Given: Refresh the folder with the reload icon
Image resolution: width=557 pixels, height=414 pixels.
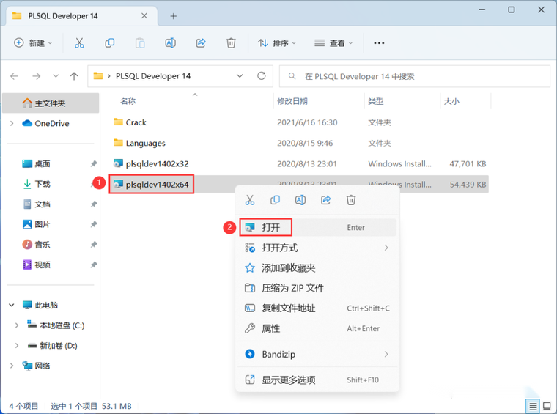Looking at the screenshot, I should (262, 76).
